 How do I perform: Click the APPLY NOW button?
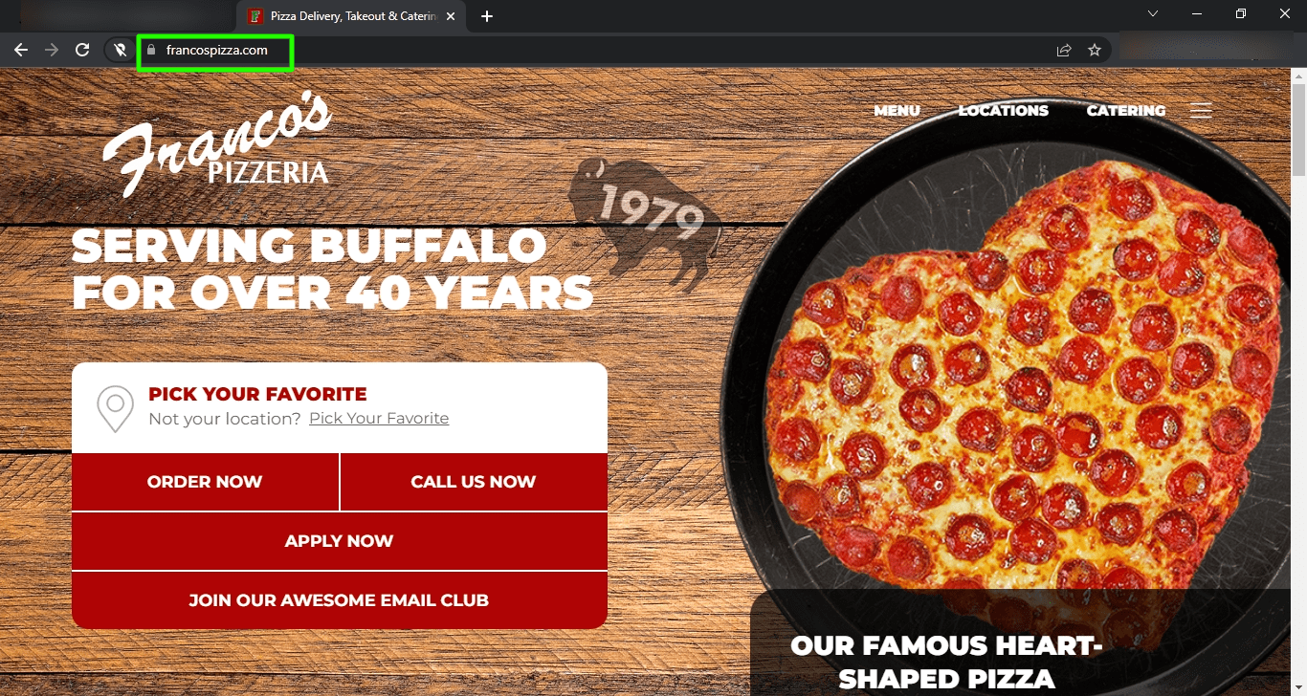pos(340,541)
